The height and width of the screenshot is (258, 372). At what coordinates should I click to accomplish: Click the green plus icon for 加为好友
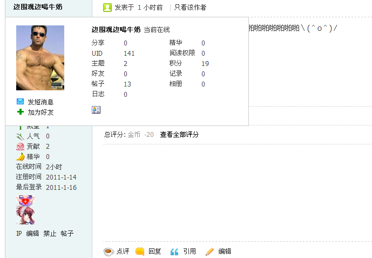tap(21, 112)
